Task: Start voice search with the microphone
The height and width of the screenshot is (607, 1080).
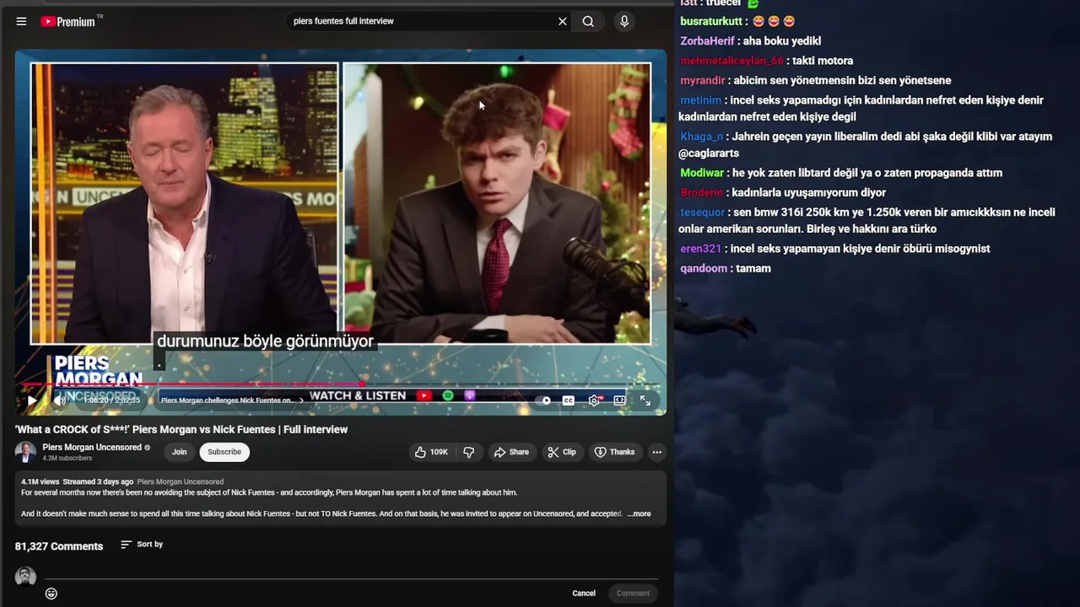Action: 624,21
